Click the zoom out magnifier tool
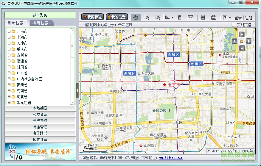Viewport: 261px width, 166px height. [x=157, y=17]
